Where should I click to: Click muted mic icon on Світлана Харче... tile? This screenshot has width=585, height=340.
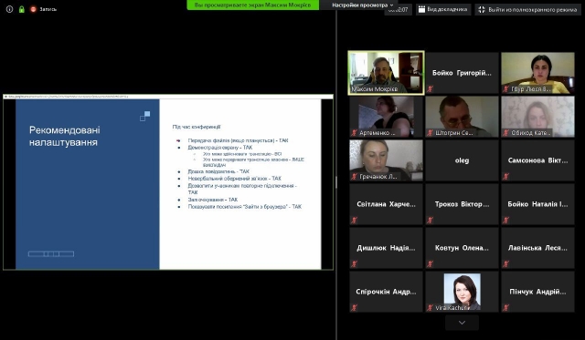(x=355, y=220)
